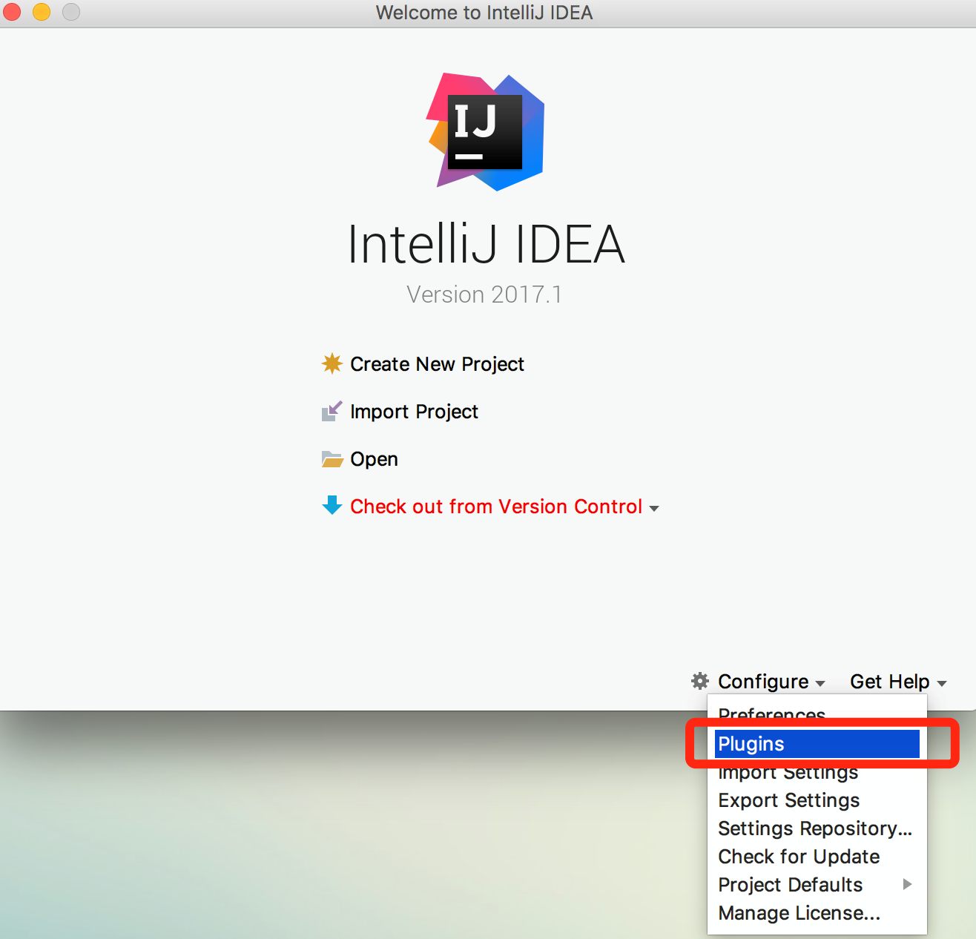The width and height of the screenshot is (976, 939).
Task: Click the Configure gear icon
Action: [x=699, y=681]
